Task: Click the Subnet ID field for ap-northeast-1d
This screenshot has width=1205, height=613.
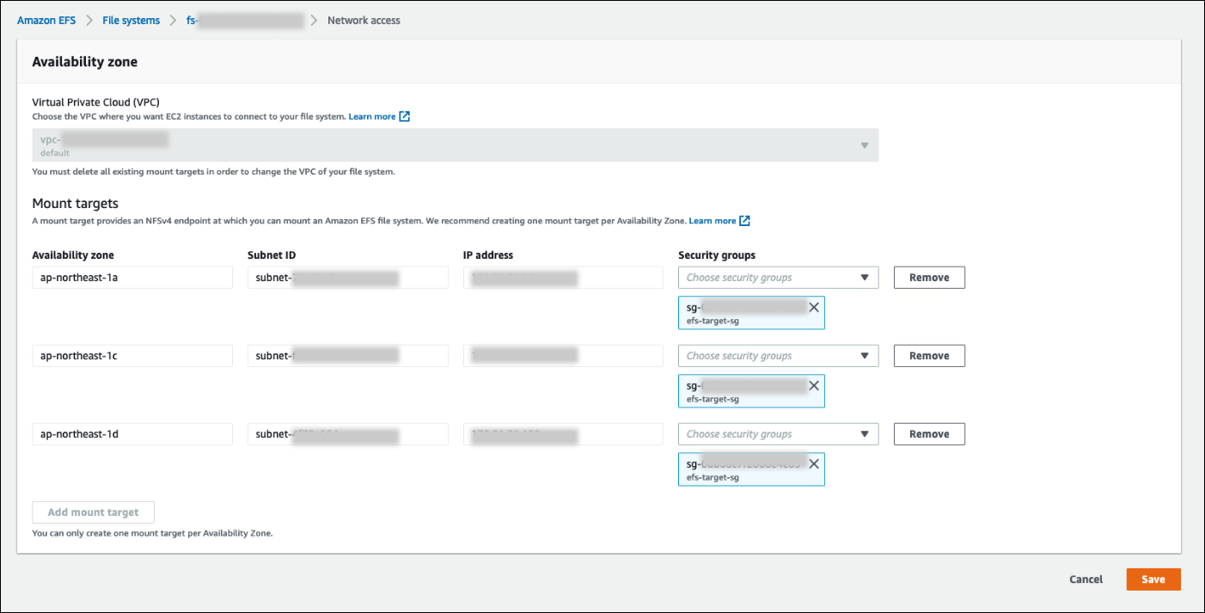Action: click(x=347, y=434)
